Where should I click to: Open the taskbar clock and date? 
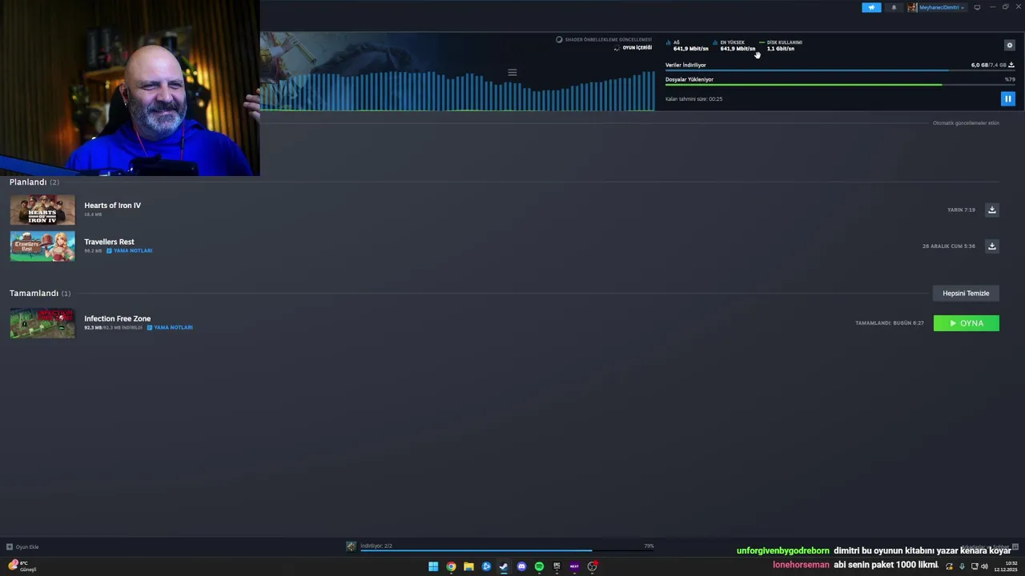(x=1005, y=566)
